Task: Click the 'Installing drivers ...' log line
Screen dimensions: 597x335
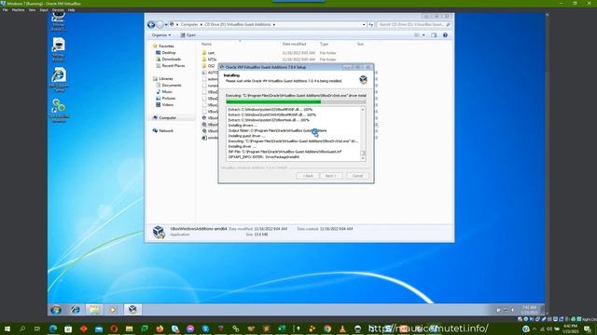Action: [x=243, y=126]
